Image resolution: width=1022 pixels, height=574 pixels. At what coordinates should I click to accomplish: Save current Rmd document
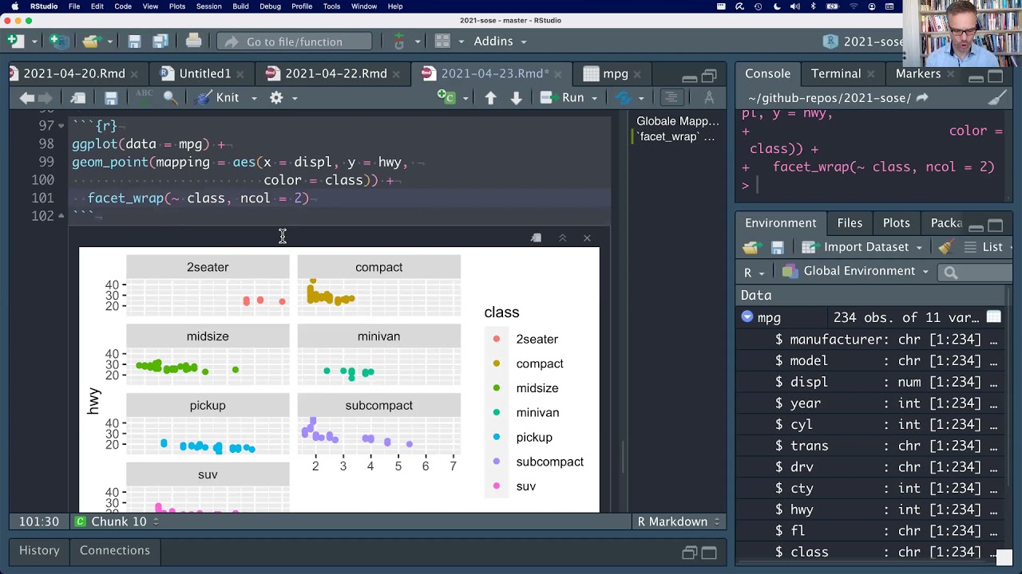coord(111,97)
